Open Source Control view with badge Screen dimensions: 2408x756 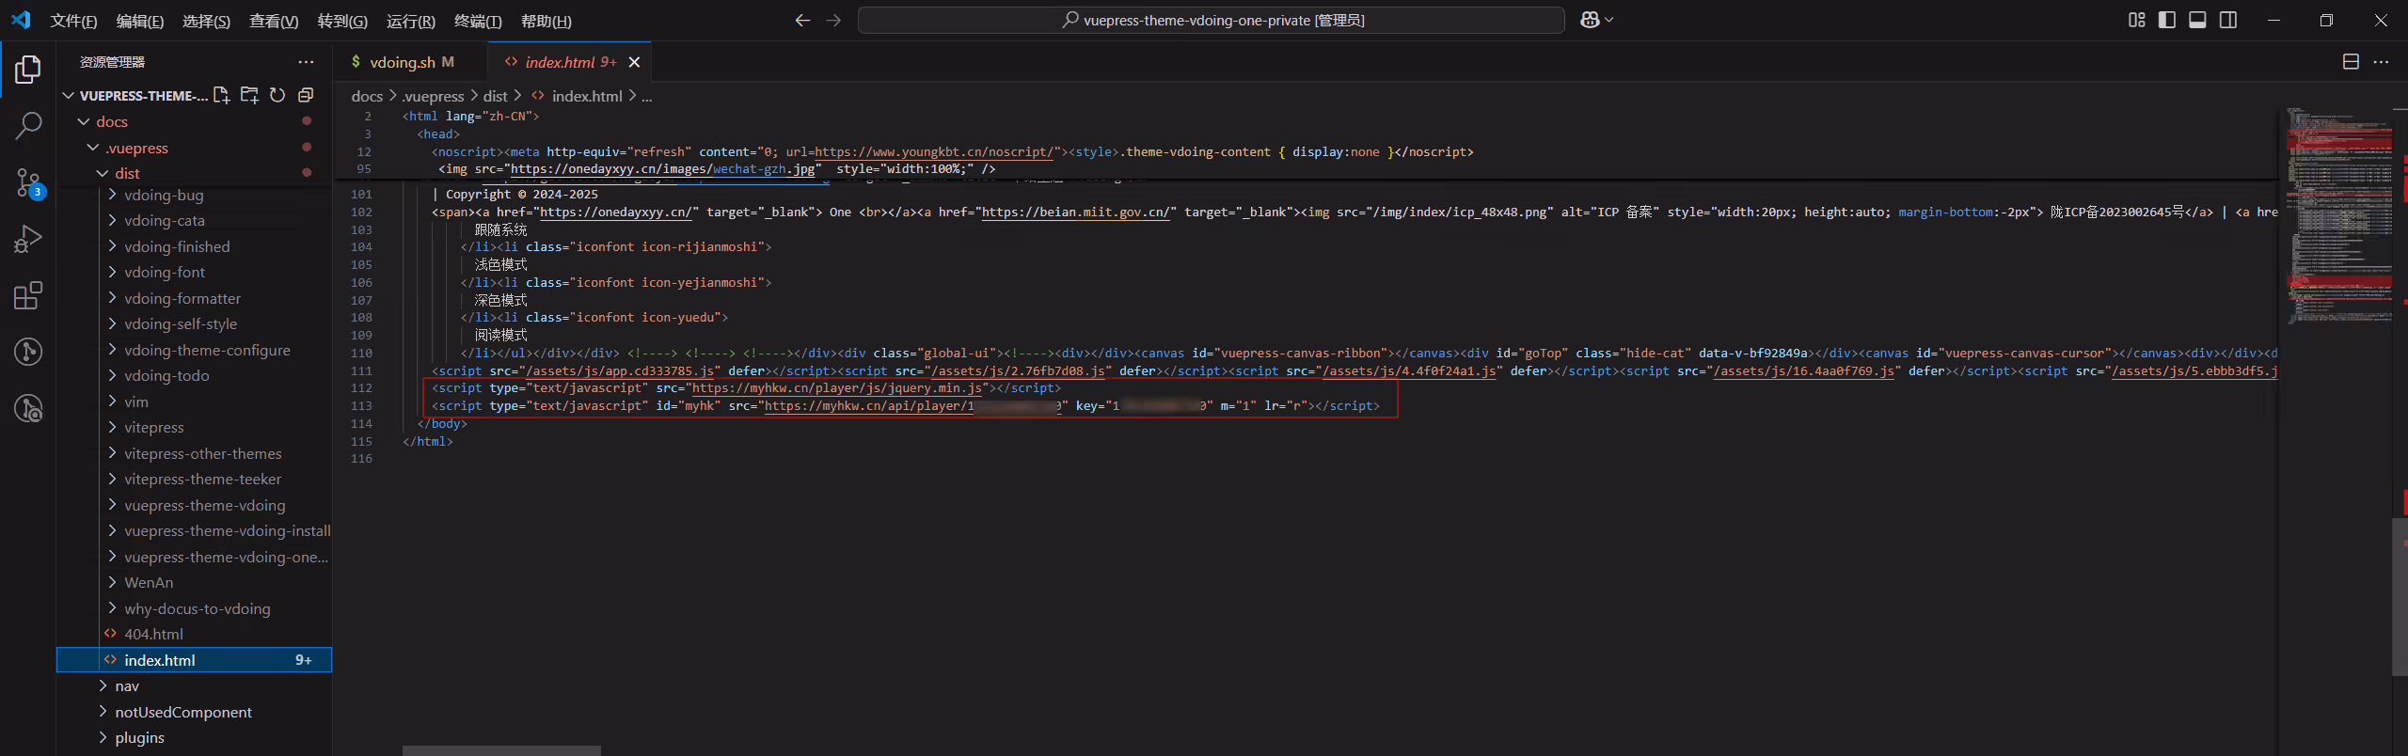(x=28, y=182)
